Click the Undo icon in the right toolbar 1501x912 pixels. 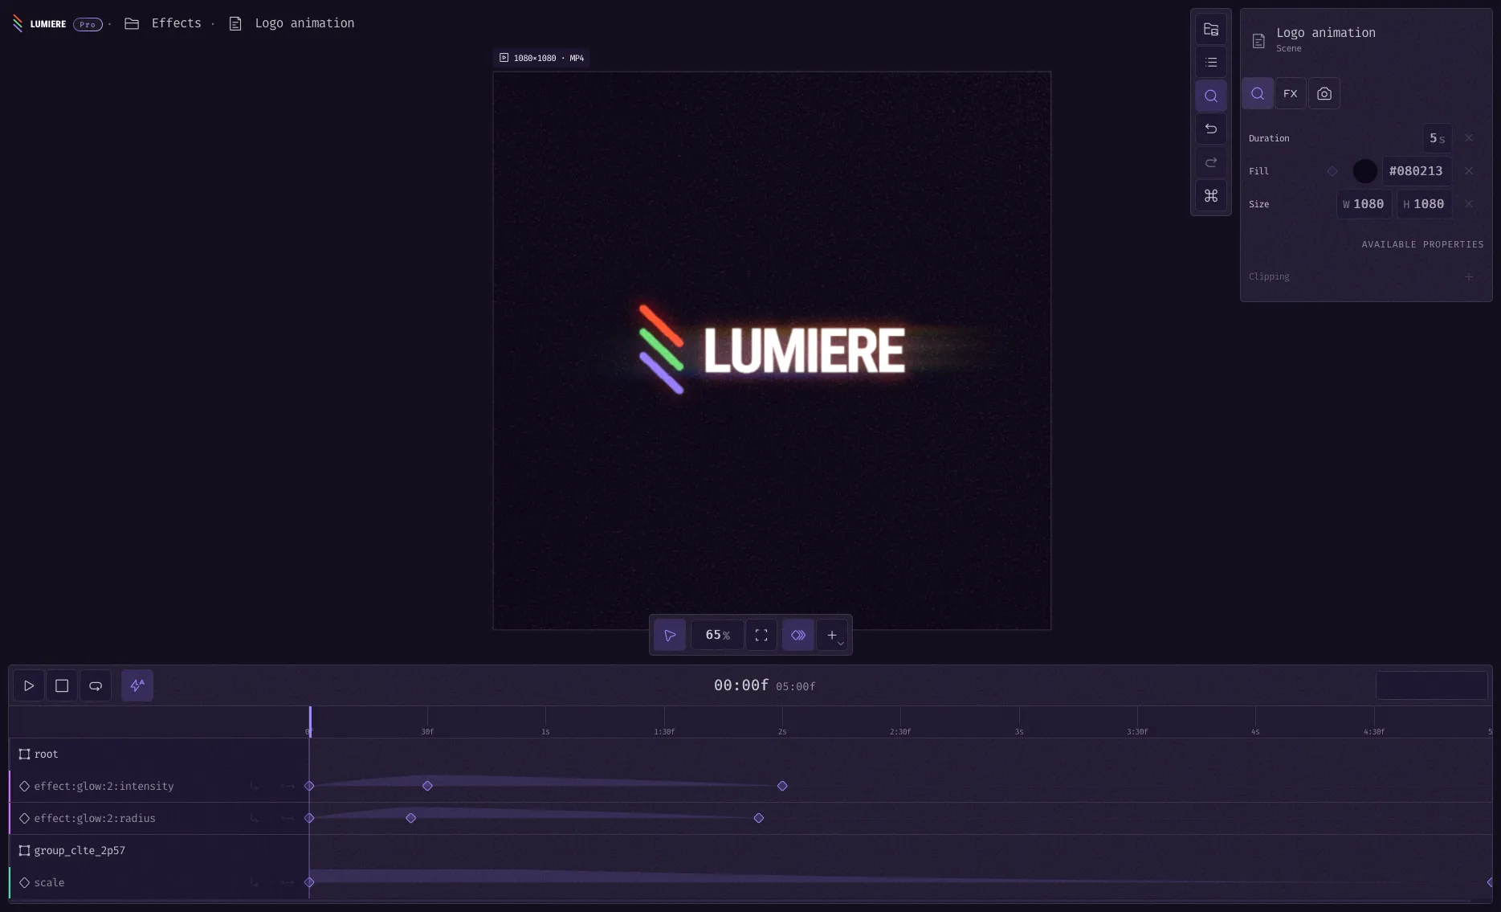click(x=1210, y=129)
